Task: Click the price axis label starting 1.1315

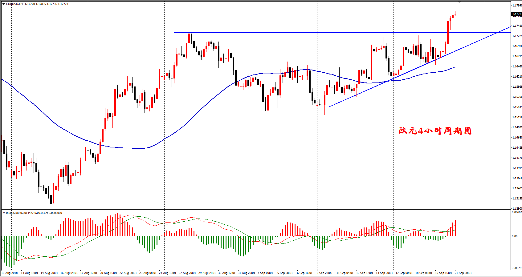Action: tap(517, 199)
